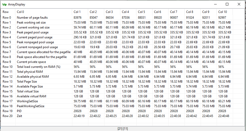Select the Zeit row
Viewport: 246px width, 131px height.
pos(20,116)
